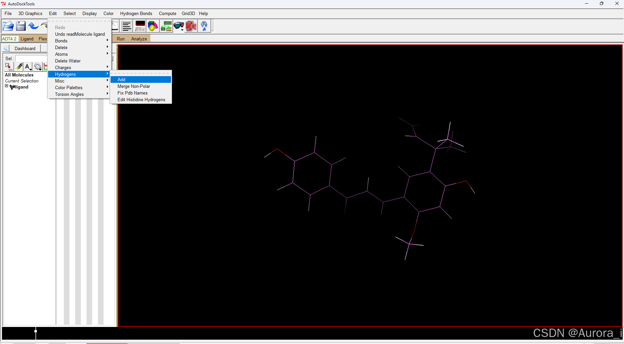Viewport: 624px width, 344px height.
Task: Click the Dashboard button
Action: click(25, 48)
